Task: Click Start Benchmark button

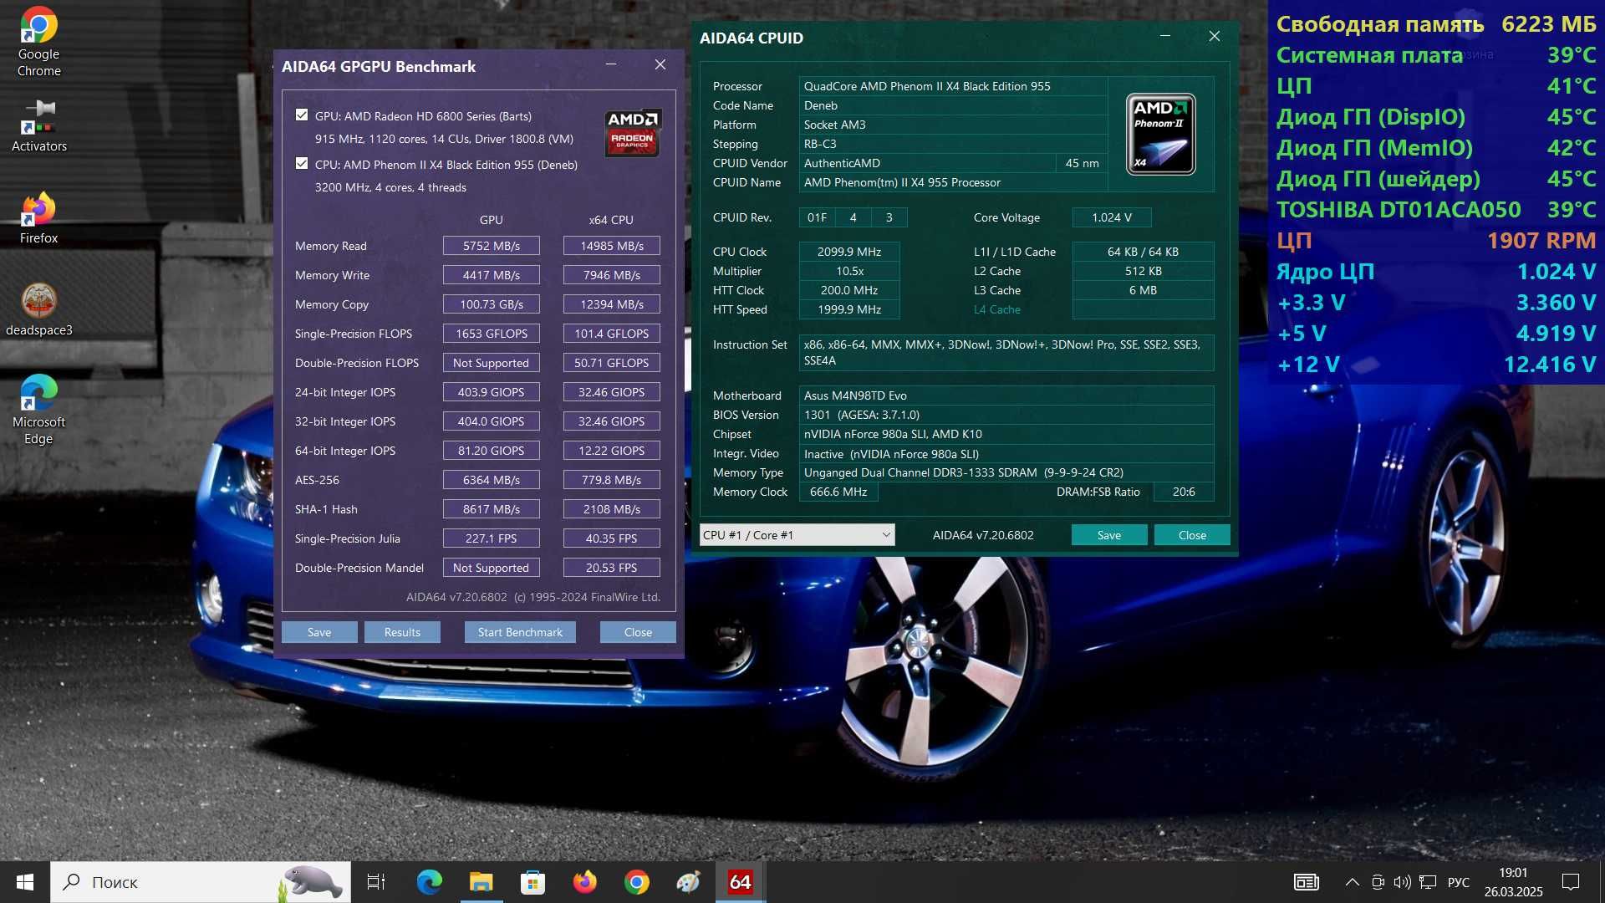Action: point(520,632)
